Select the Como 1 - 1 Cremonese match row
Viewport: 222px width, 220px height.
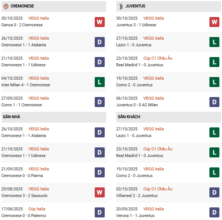[21, 105]
